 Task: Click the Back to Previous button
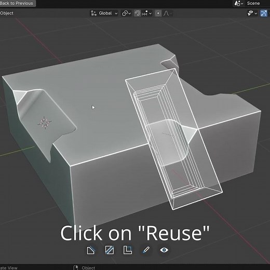pyautogui.click(x=17, y=3)
